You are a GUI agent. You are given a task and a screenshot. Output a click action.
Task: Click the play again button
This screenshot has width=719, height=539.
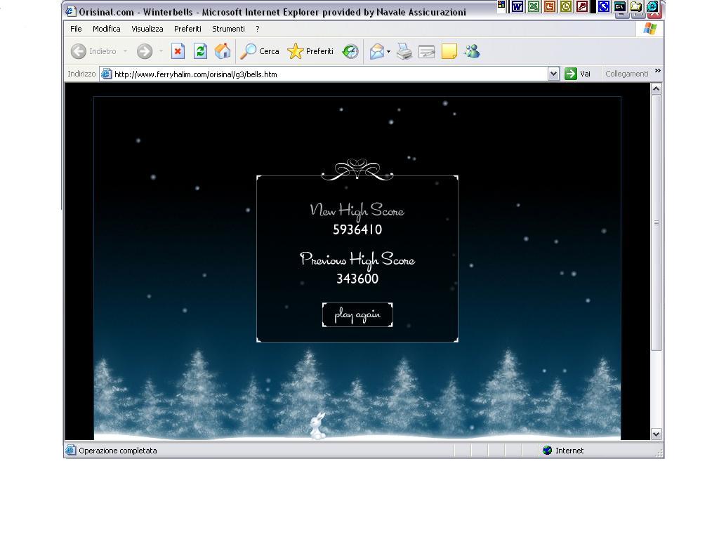pos(357,315)
